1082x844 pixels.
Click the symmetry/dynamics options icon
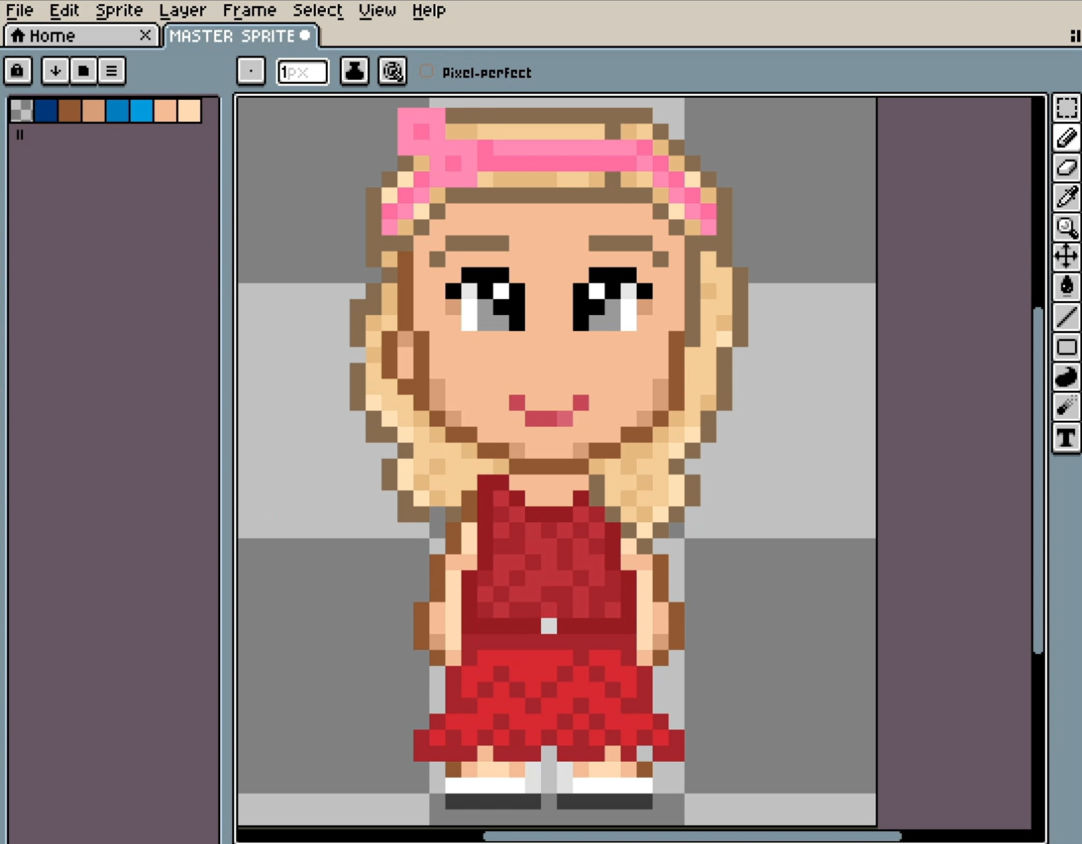392,71
